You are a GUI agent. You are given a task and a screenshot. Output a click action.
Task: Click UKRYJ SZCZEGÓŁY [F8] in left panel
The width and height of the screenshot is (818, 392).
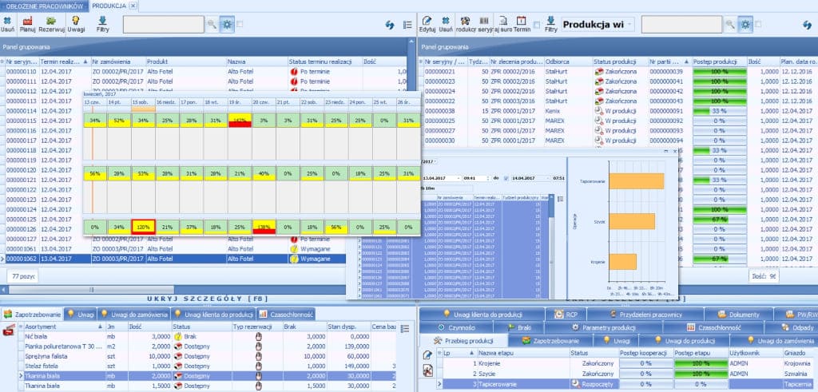[208, 299]
